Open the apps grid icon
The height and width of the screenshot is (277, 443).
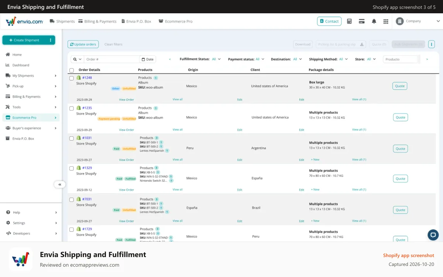tap(386, 21)
